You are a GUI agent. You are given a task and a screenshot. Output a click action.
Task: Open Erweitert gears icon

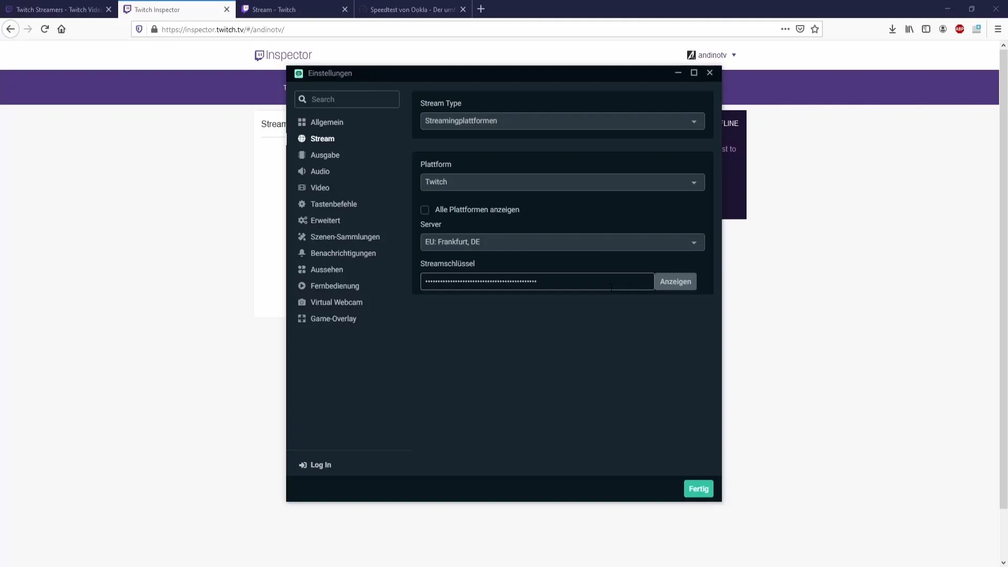pyautogui.click(x=302, y=220)
